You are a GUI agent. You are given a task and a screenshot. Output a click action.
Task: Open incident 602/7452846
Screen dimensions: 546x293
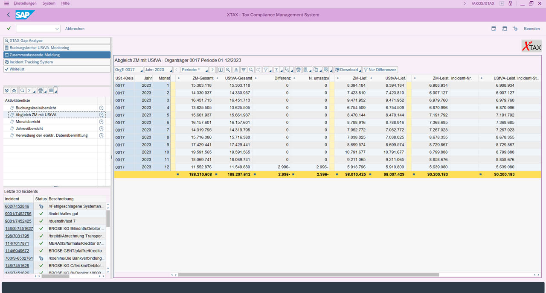point(17,206)
